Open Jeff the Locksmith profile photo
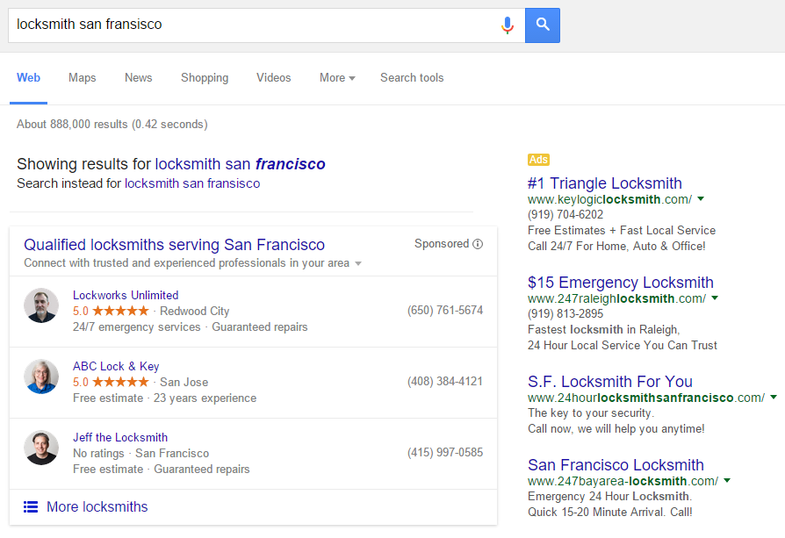This screenshot has width=785, height=538. pos(41,448)
